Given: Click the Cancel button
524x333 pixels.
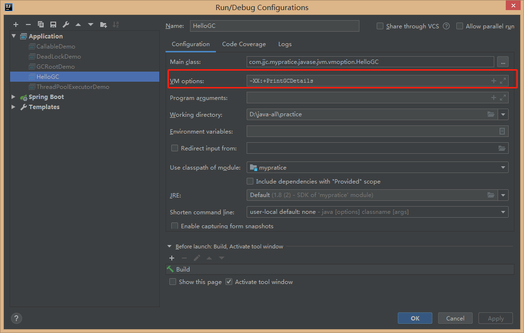Looking at the screenshot, I should [455, 318].
